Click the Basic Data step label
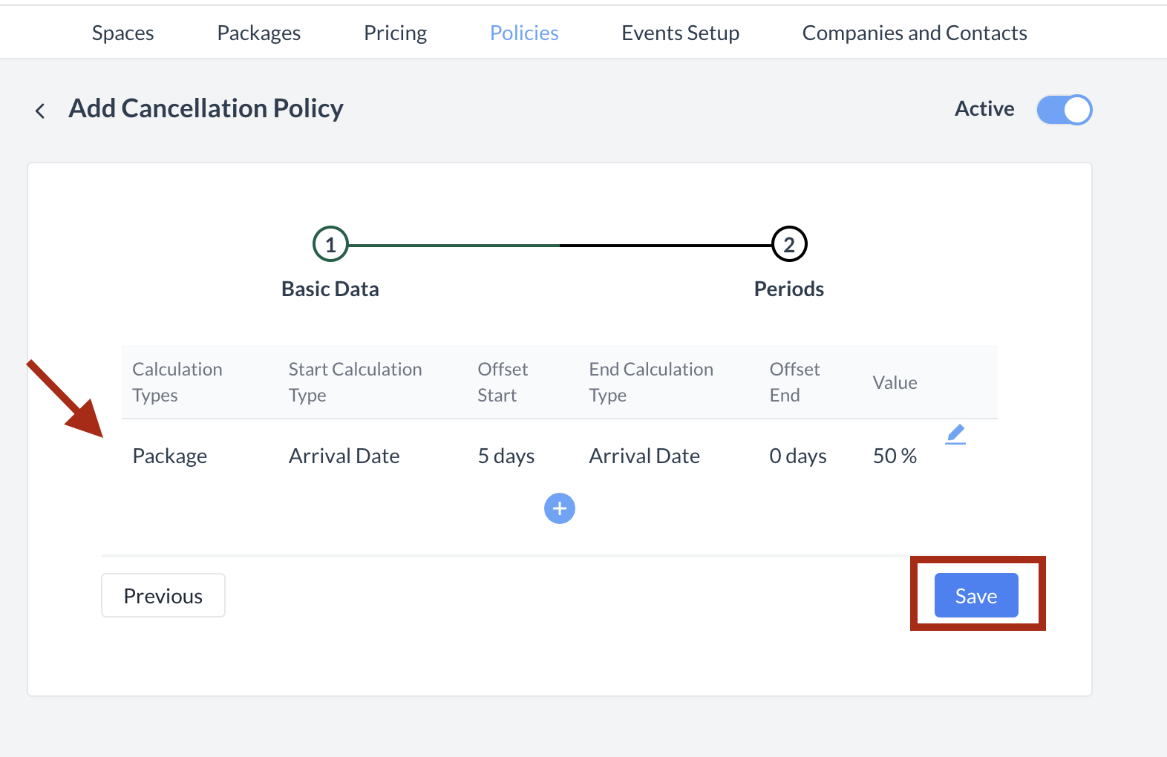The height and width of the screenshot is (757, 1167). click(x=330, y=289)
